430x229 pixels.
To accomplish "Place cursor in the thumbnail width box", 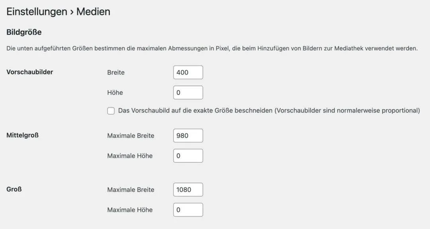I will coord(188,72).
